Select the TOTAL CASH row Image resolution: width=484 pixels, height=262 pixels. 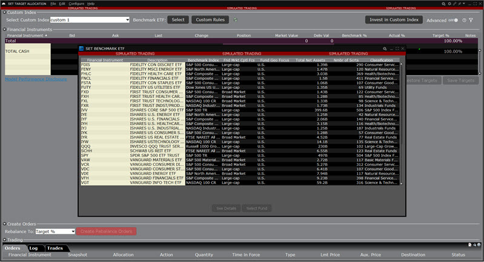[242, 51]
